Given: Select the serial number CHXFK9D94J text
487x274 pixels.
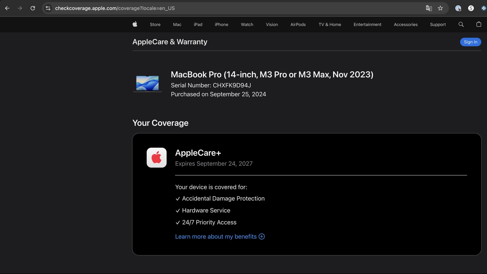Looking at the screenshot, I should (x=232, y=85).
